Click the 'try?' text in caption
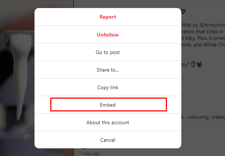This screenshot has height=156, width=225. tap(186, 64)
